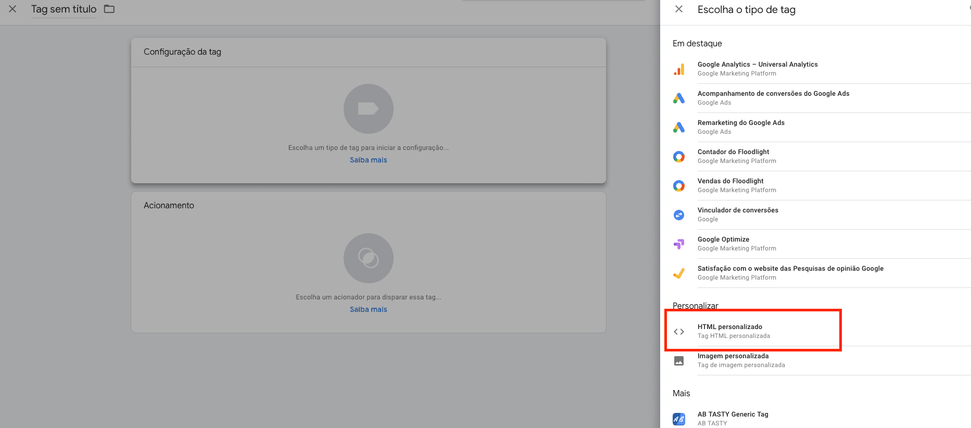The height and width of the screenshot is (428, 971).
Task: Open Saiba mais link under Configuração da tag
Action: [369, 160]
